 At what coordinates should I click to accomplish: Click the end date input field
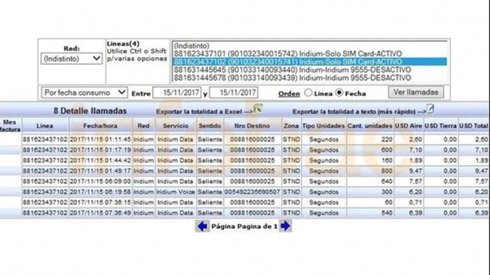pyautogui.click(x=234, y=93)
